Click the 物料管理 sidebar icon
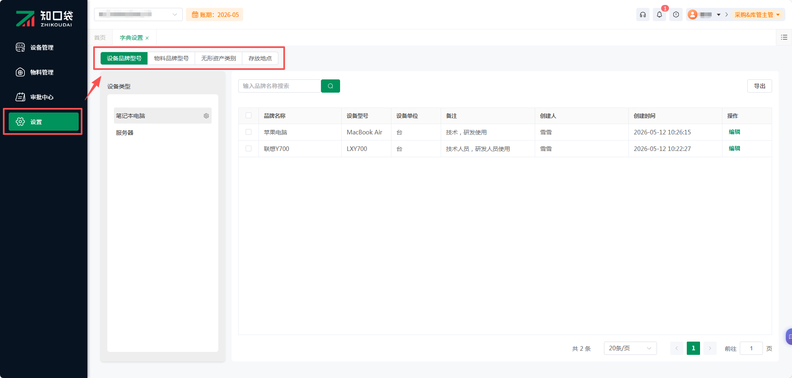The width and height of the screenshot is (792, 378). (20, 72)
